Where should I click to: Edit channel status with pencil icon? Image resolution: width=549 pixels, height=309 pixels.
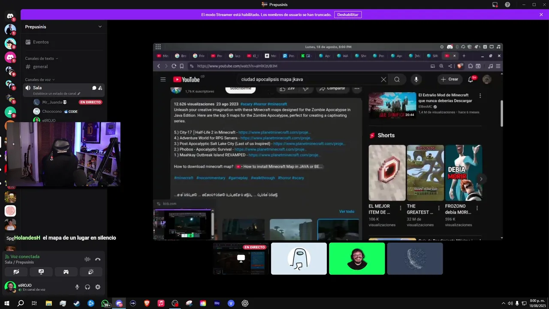pos(79,94)
